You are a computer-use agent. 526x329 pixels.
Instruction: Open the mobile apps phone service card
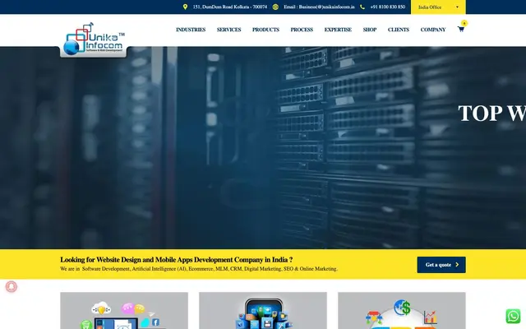point(263,311)
